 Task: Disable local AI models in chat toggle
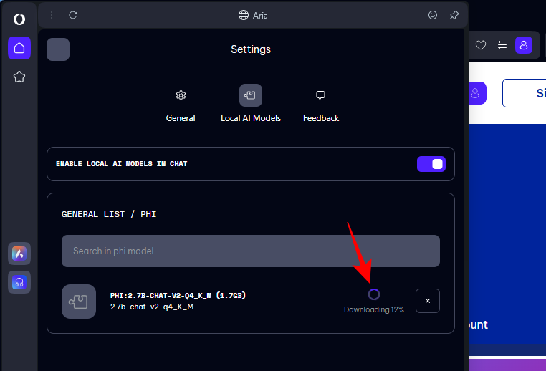point(431,164)
